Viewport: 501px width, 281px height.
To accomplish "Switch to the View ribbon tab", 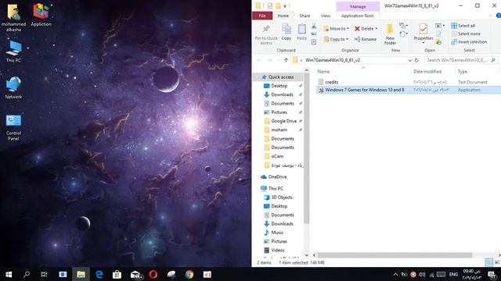I will click(326, 16).
